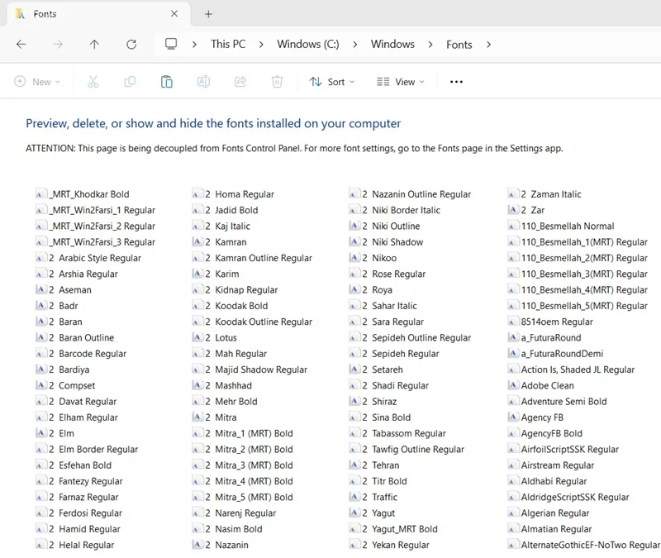This screenshot has height=558, width=661.
Task: Expand the chevron after Fonts breadcrumb
Action: [488, 45]
